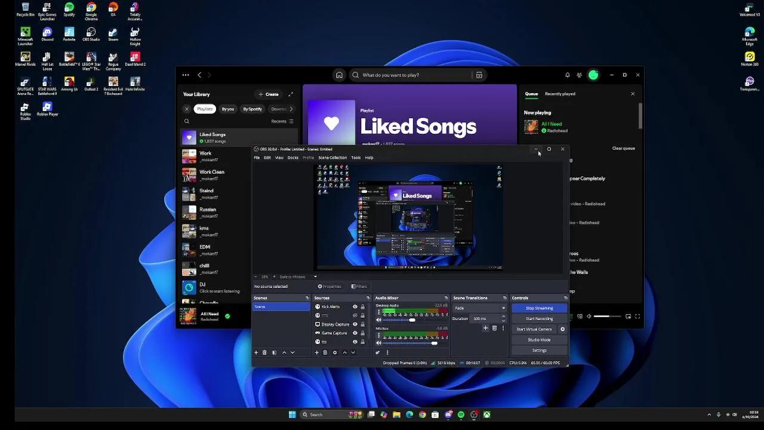This screenshot has height=430, width=764.
Task: Search within Your Library in Spotify
Action: coord(187,121)
